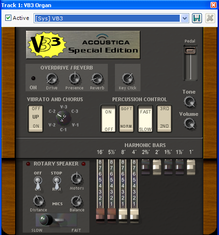This screenshot has height=235, width=219.
Task: Save the current VB3 preset
Action: point(197,18)
